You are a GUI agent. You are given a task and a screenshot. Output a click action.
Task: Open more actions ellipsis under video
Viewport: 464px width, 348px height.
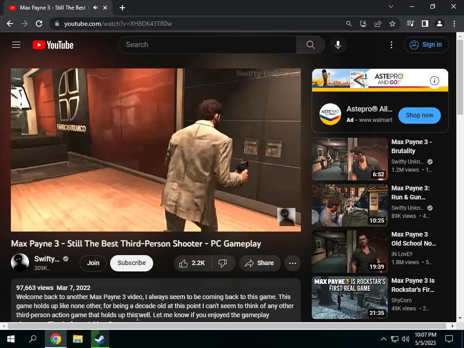pyautogui.click(x=292, y=263)
